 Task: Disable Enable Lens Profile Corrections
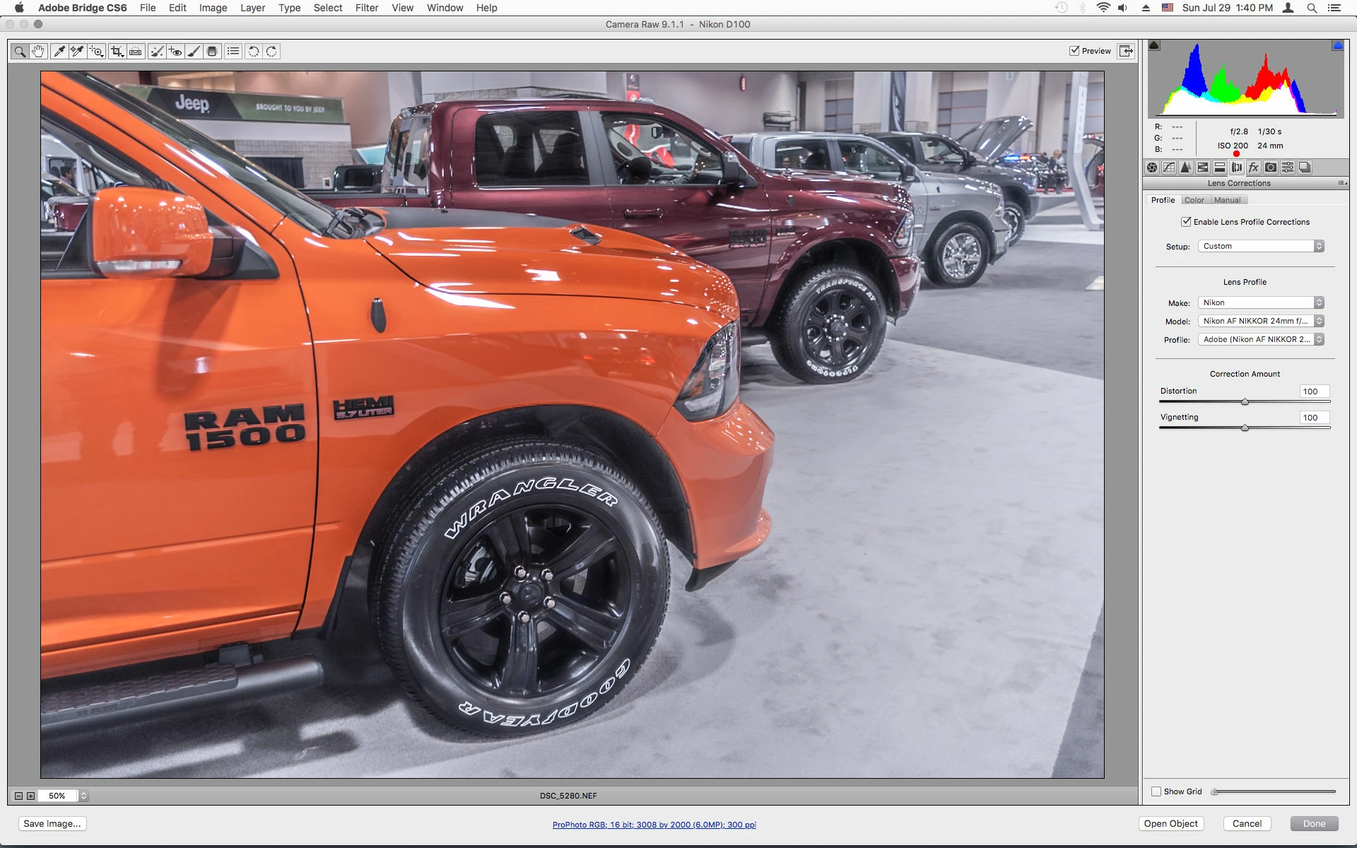click(x=1186, y=222)
